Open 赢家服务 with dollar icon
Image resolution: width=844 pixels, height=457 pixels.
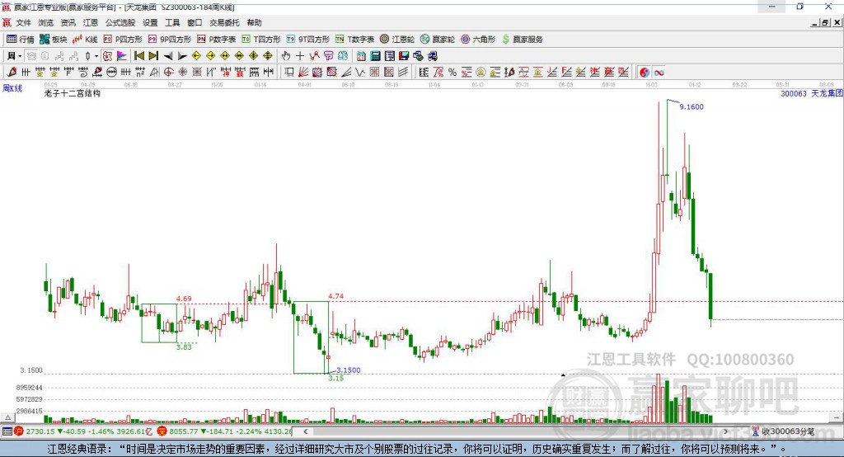coord(522,40)
